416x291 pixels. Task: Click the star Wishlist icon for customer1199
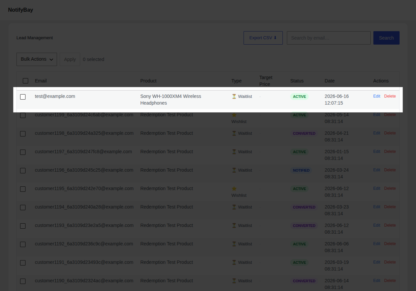234,115
